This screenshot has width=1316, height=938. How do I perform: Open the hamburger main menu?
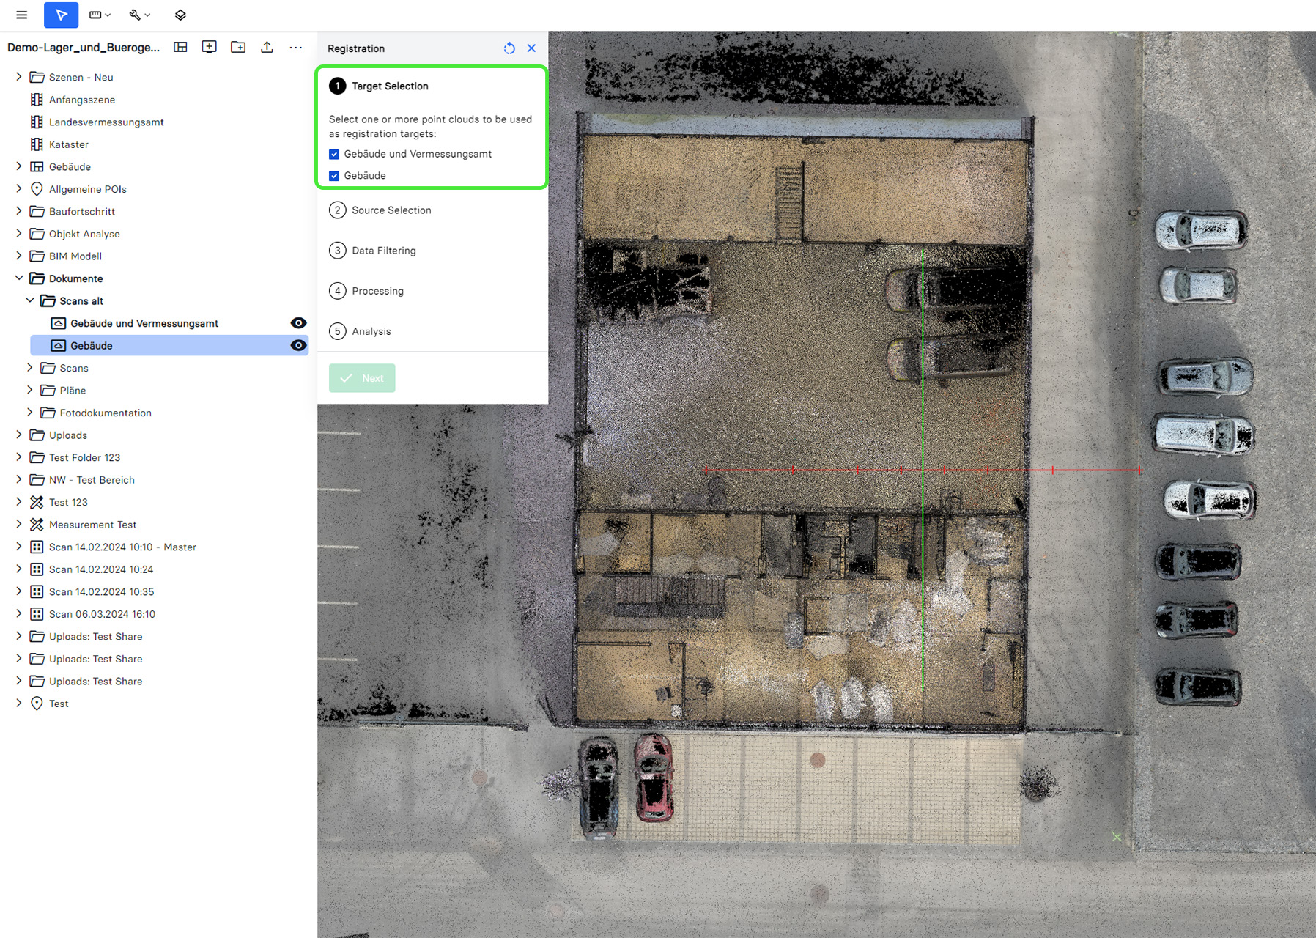(x=21, y=15)
